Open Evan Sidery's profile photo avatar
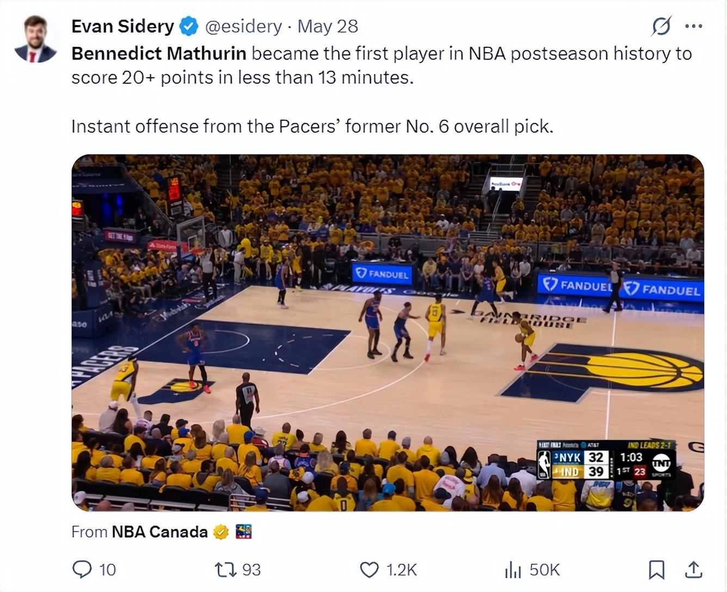This screenshot has height=592, width=727. coord(36,39)
